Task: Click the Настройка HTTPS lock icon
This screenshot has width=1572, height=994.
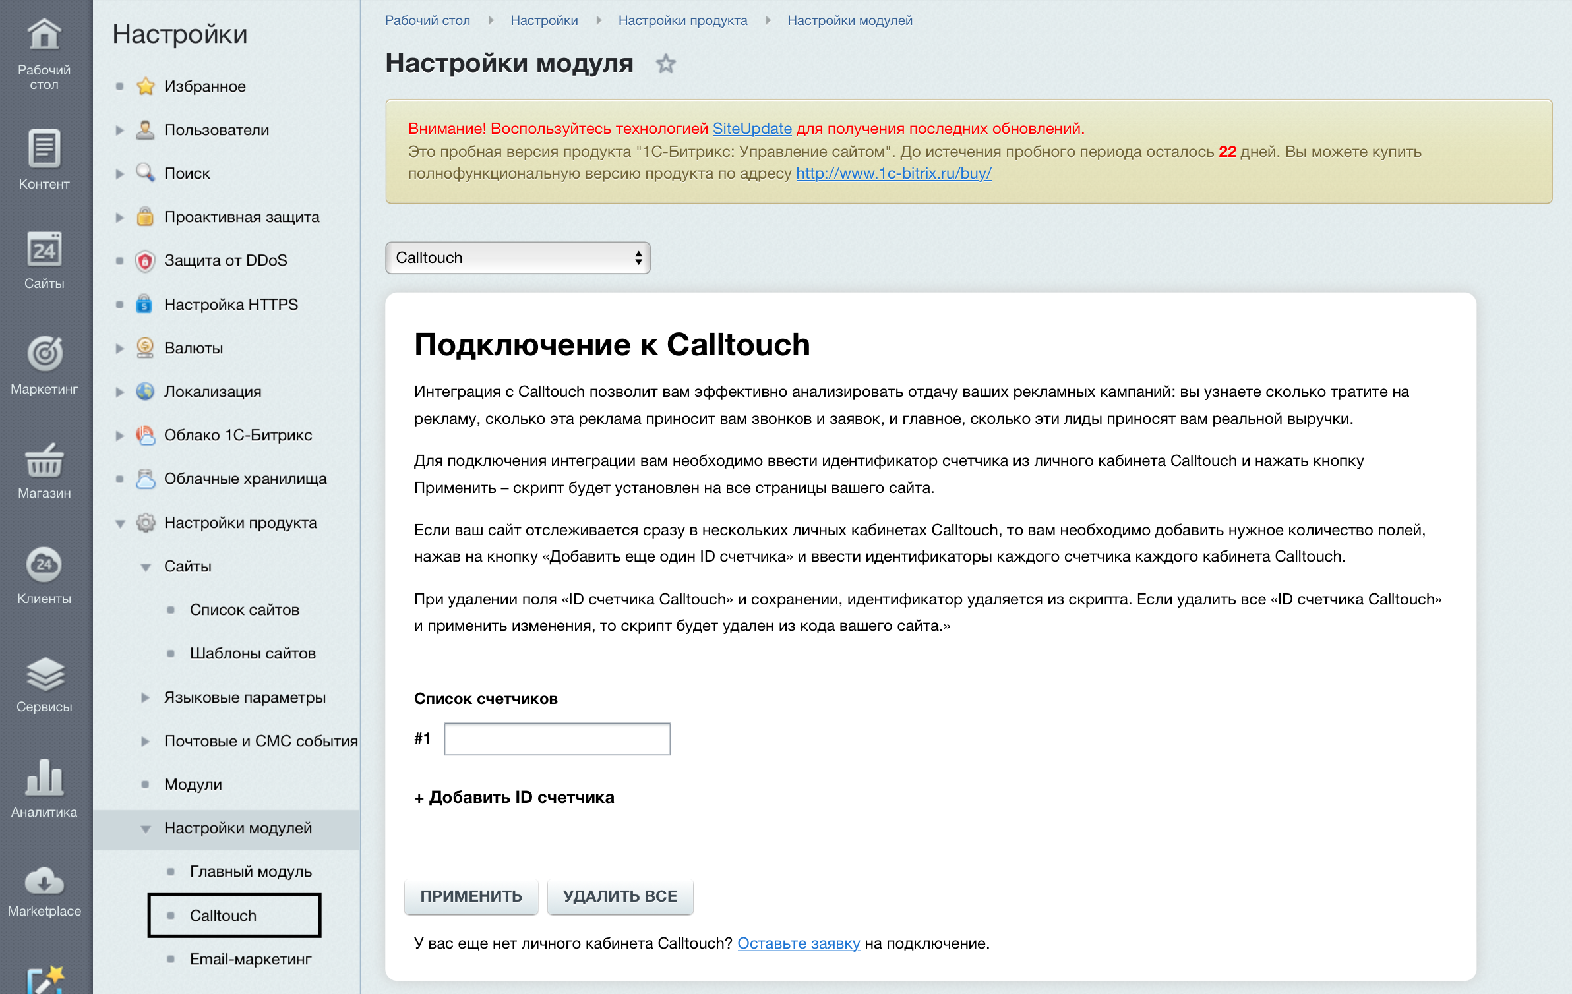Action: click(x=144, y=305)
